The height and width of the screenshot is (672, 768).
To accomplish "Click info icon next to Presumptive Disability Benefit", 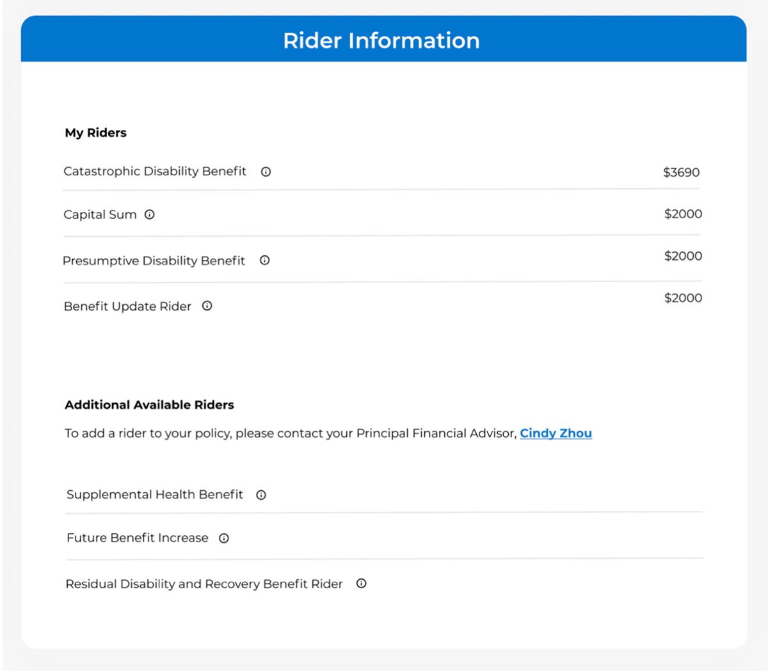I will click(x=264, y=260).
